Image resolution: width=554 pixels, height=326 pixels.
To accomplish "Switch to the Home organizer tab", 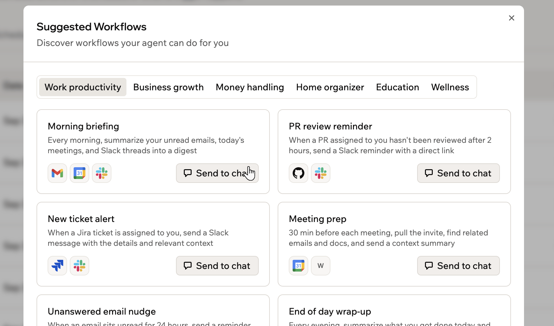I will click(330, 87).
